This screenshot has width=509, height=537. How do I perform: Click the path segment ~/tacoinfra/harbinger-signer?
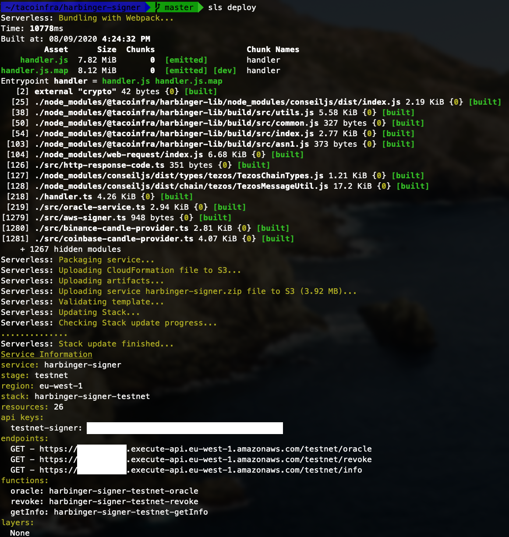tap(73, 7)
